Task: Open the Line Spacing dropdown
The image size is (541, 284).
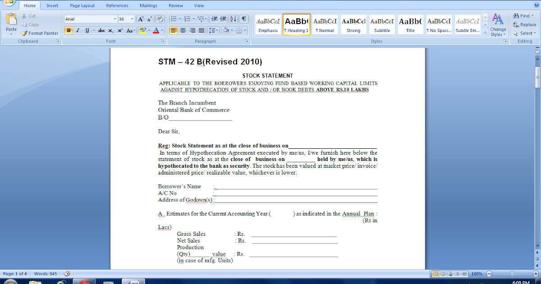Action: (214, 30)
